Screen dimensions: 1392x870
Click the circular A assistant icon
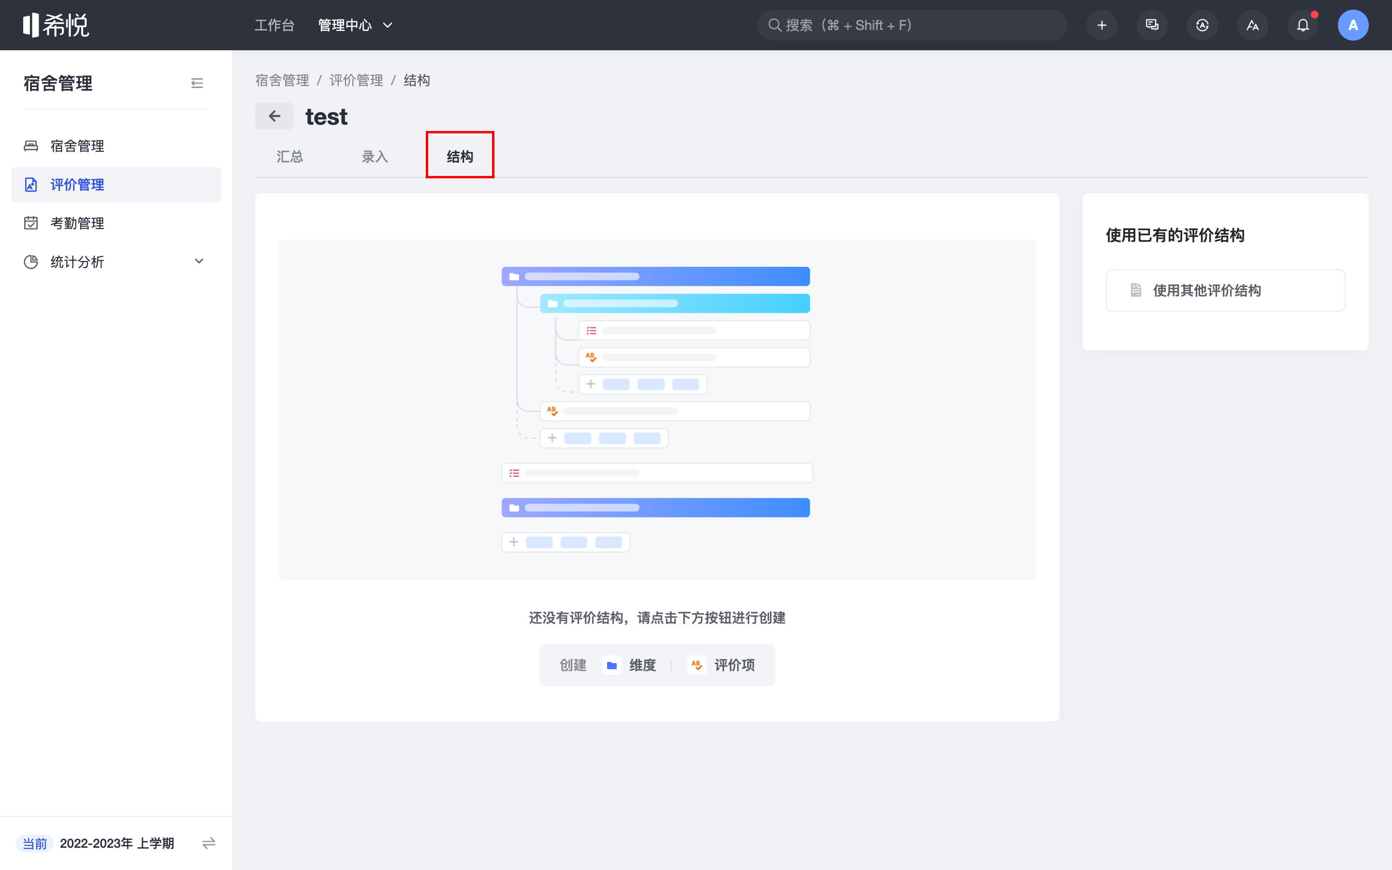(1202, 25)
